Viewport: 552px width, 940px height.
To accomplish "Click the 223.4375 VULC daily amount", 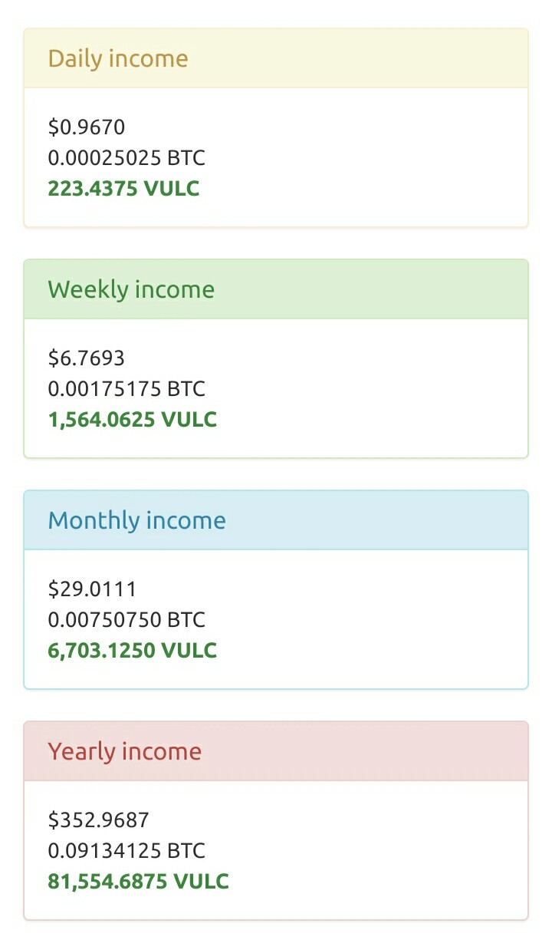I will (123, 189).
